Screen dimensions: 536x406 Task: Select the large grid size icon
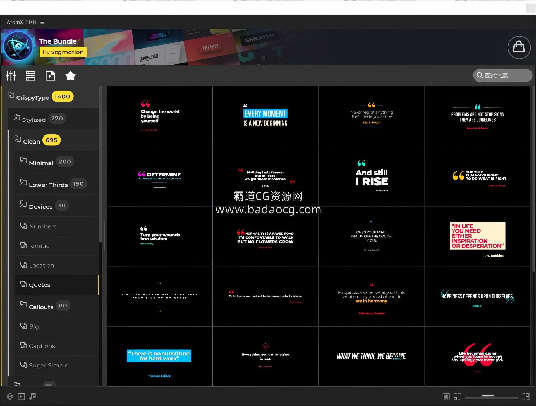526,397
